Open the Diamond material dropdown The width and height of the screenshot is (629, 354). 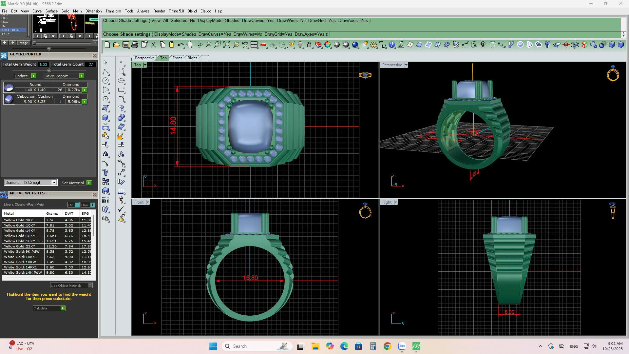coord(54,183)
